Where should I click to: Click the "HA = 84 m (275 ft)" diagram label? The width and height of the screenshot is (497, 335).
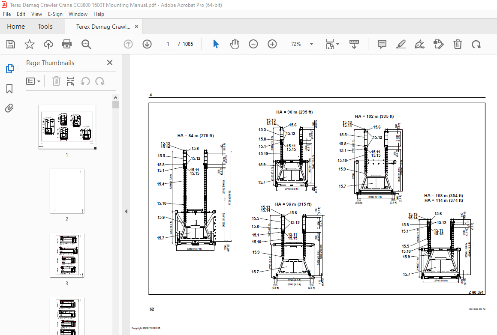(x=196, y=135)
